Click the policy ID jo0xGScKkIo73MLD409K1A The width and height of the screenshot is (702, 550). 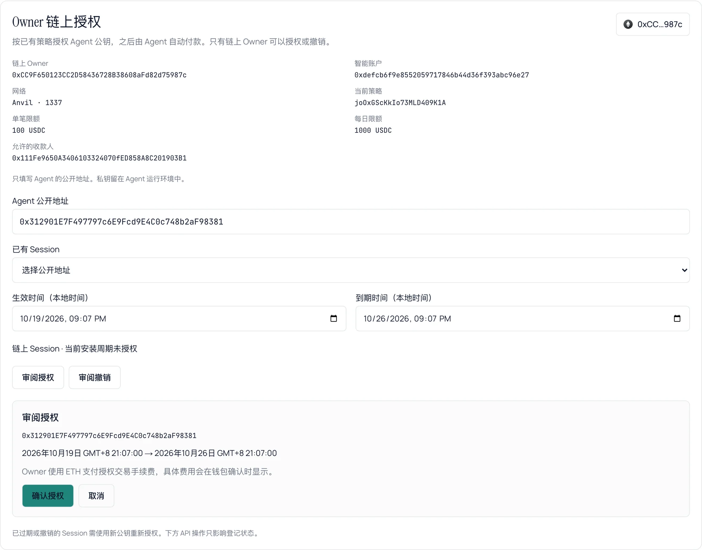(400, 102)
